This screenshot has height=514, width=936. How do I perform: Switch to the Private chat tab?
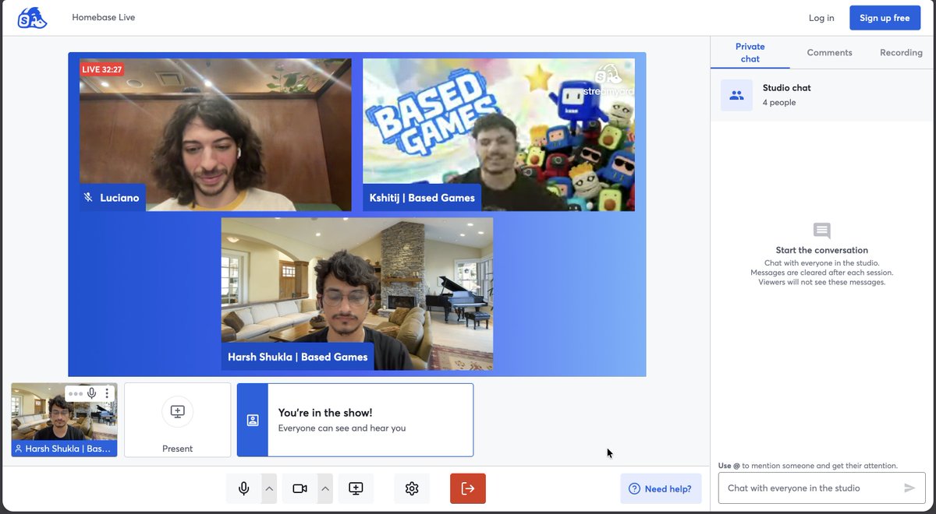[x=750, y=52]
